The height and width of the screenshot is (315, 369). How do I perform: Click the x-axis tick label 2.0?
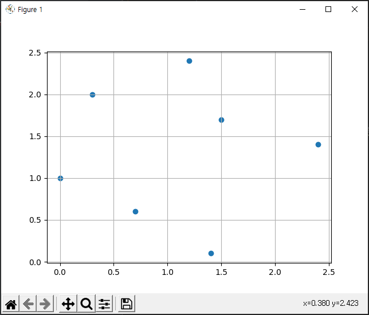[x=275, y=272]
